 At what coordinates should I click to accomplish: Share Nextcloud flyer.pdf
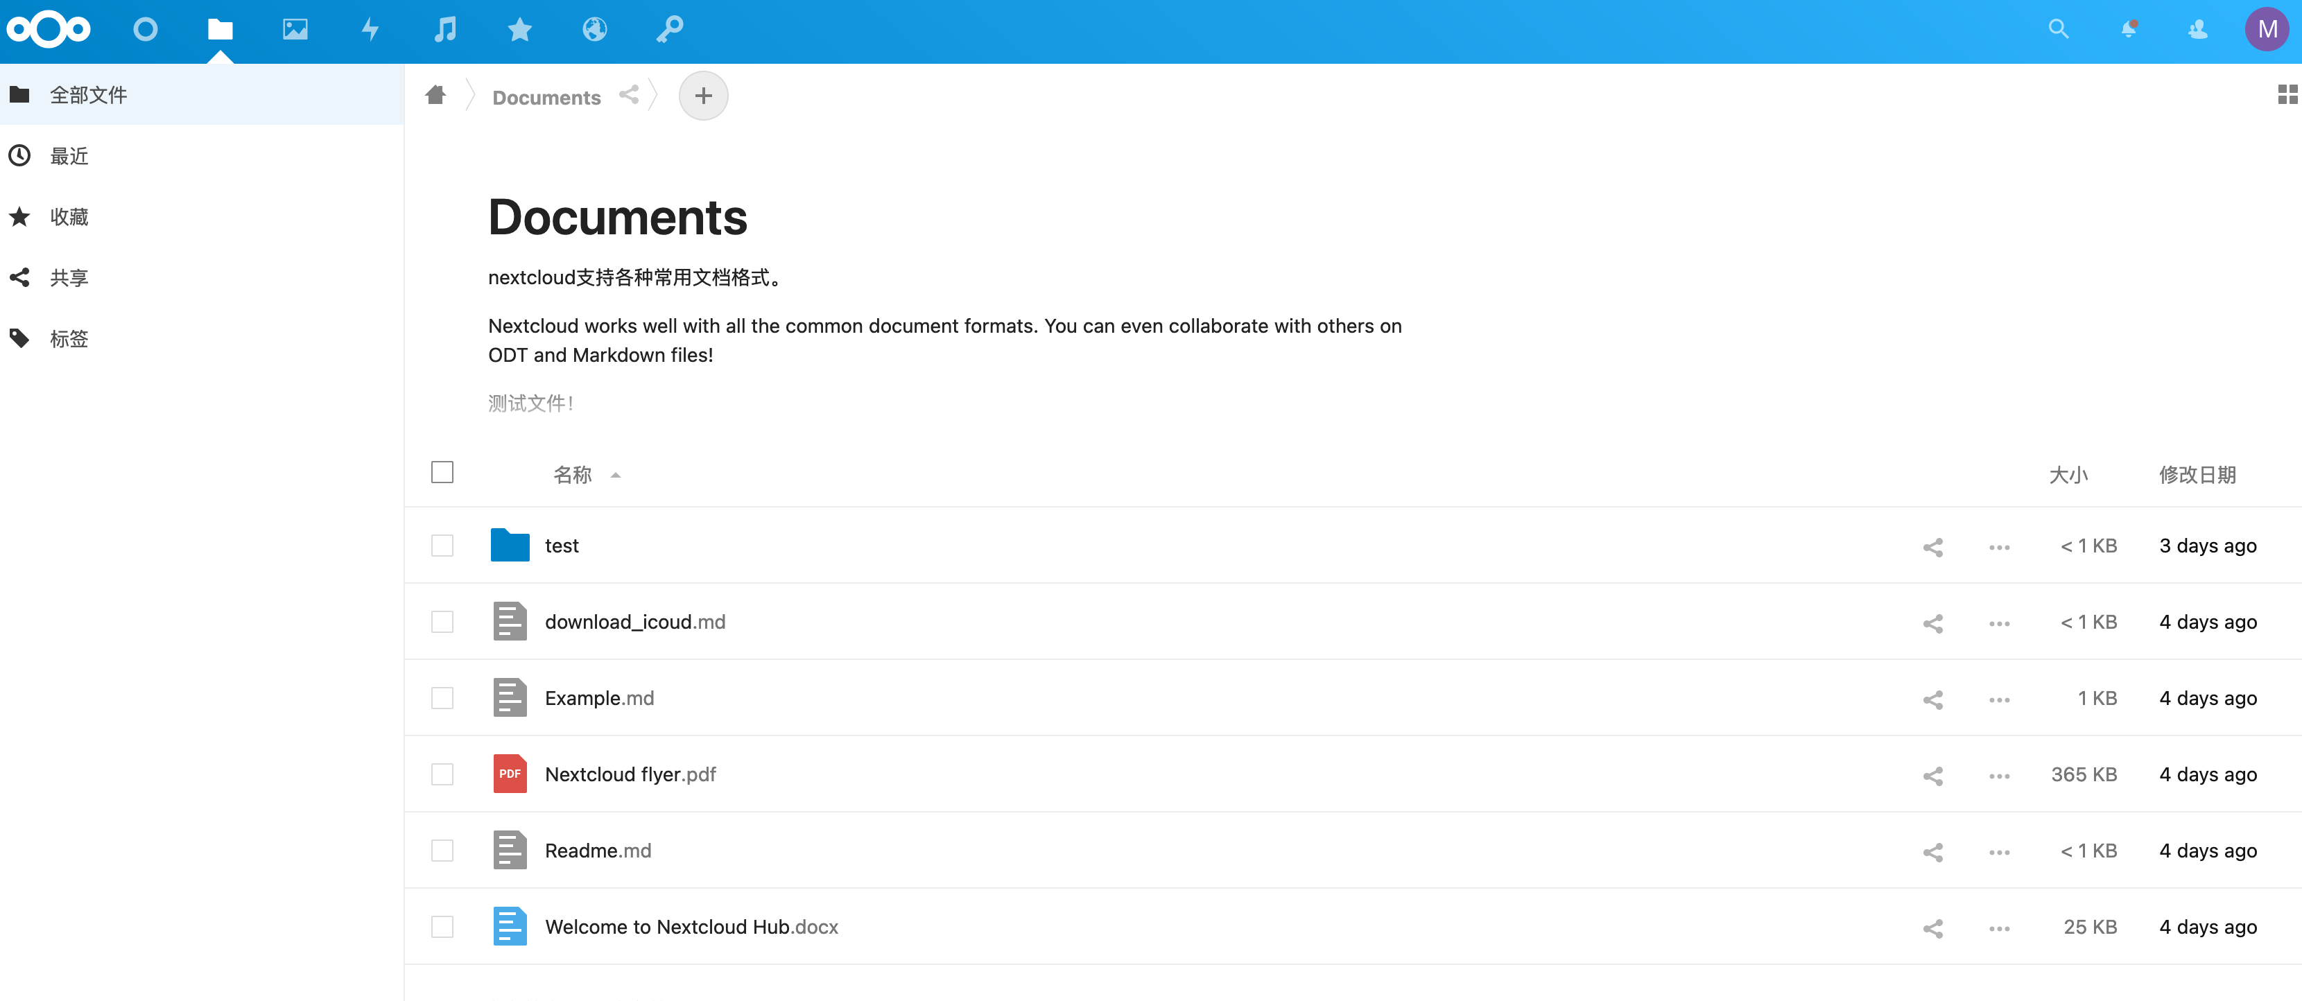pyautogui.click(x=1933, y=776)
